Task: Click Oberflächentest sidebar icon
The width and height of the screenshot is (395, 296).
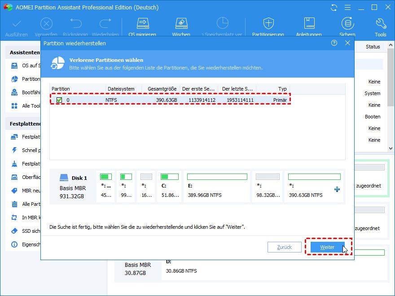Action: pyautogui.click(x=14, y=177)
